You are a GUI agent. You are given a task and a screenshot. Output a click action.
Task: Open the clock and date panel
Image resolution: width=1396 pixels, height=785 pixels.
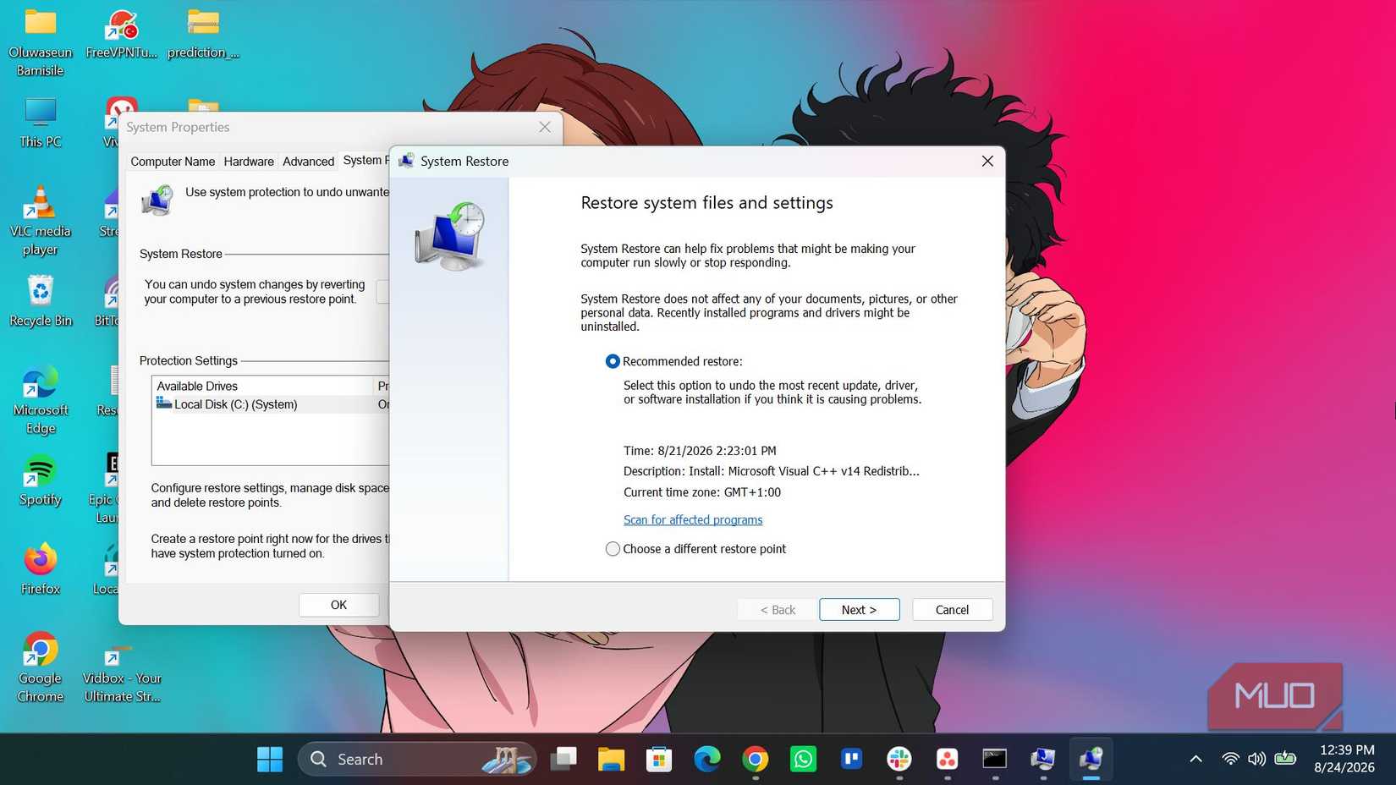tap(1344, 759)
